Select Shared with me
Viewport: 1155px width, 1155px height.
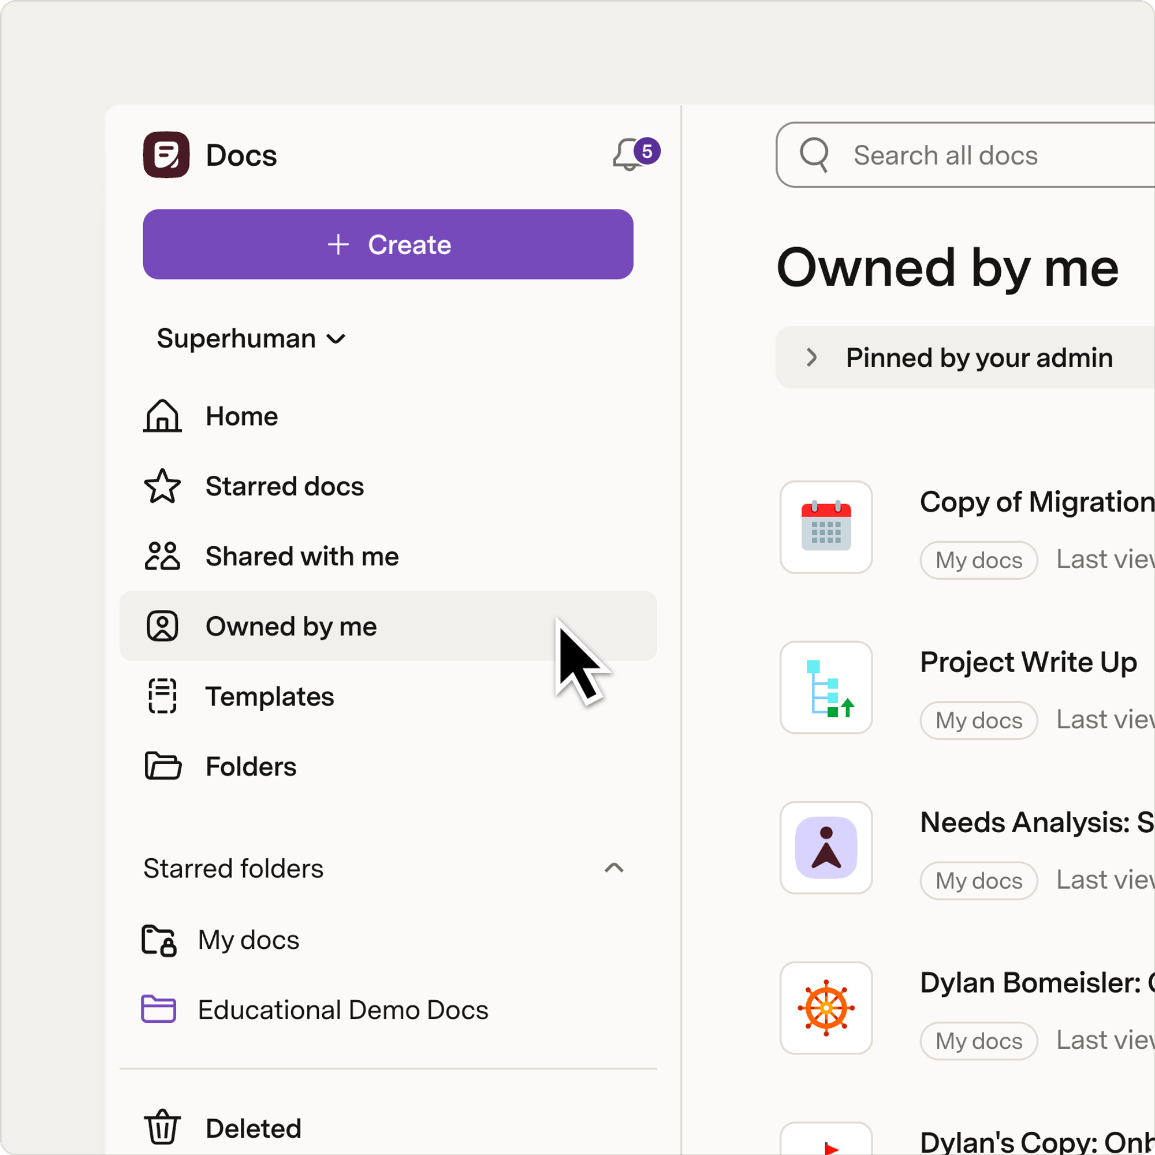pyautogui.click(x=389, y=556)
